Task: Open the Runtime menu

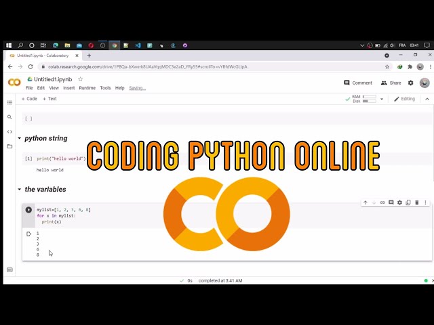Action: tap(87, 88)
